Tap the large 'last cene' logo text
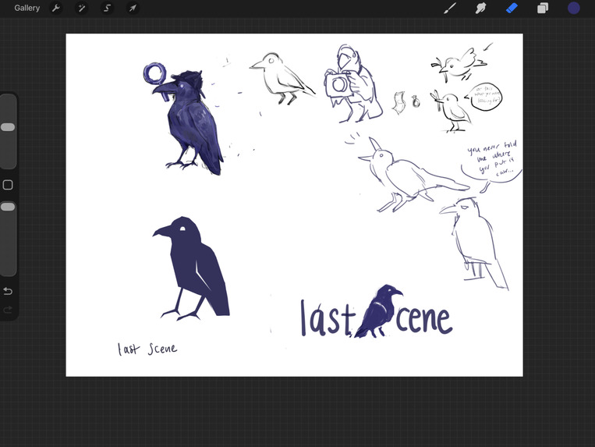Viewport: 595px width, 447px height. coord(377,311)
